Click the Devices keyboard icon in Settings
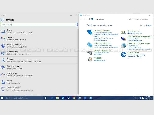 tap(3, 38)
